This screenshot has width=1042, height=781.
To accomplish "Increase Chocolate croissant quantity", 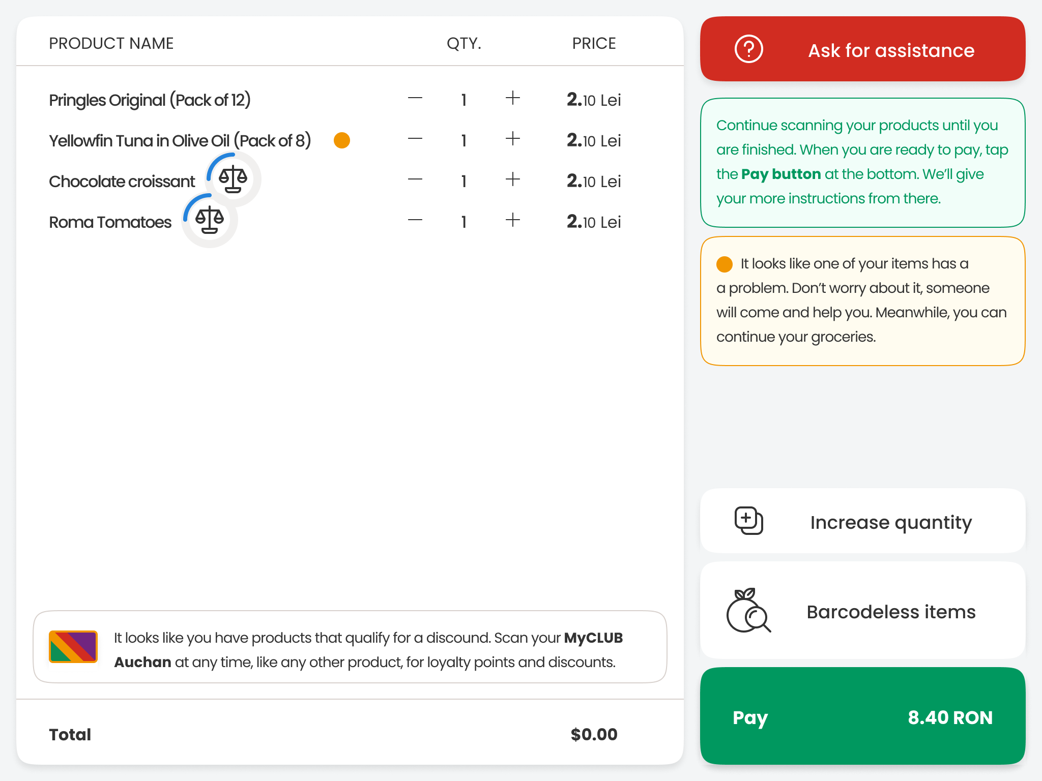I will (513, 179).
